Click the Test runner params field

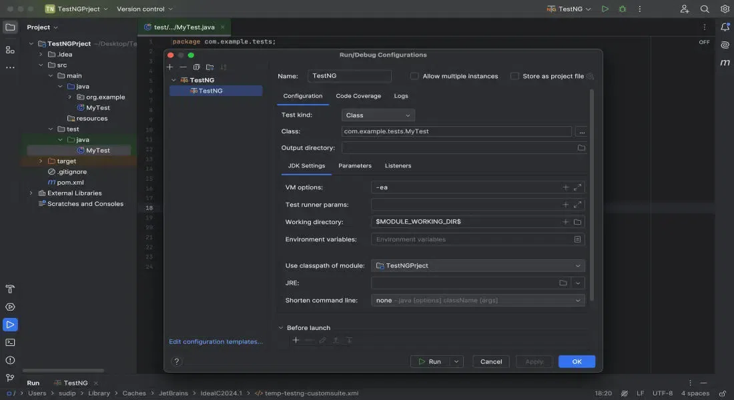click(x=478, y=205)
